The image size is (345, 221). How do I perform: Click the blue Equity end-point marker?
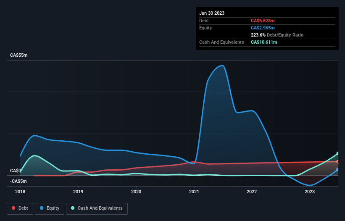click(x=338, y=170)
